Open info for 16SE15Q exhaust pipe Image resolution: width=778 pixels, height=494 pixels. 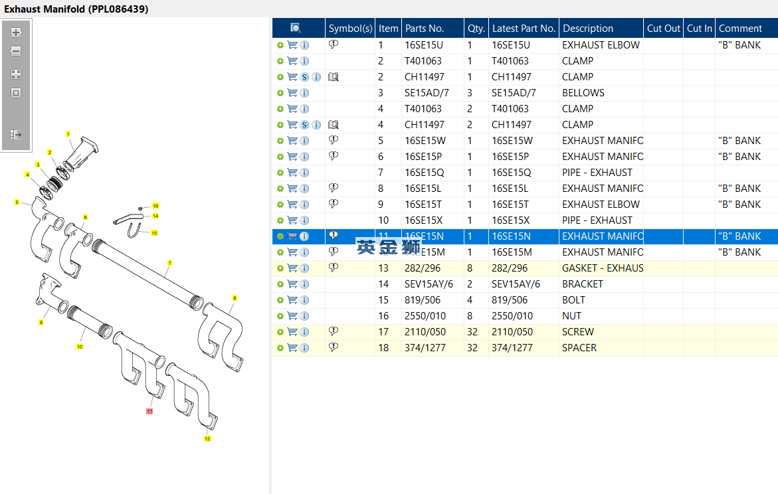click(305, 173)
